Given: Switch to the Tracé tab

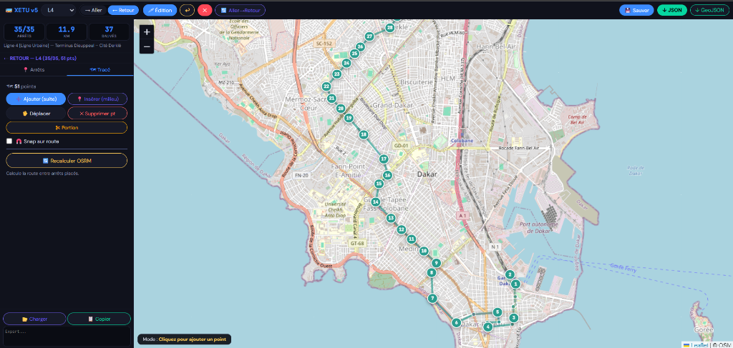Looking at the screenshot, I should 100,69.
